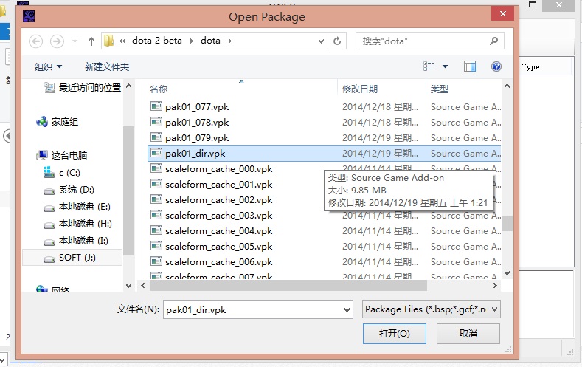Click the change view icon
The width and height of the screenshot is (582, 367).
point(429,66)
